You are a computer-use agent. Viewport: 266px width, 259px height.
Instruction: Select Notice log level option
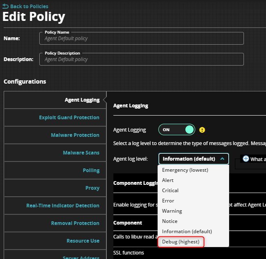pos(170,221)
